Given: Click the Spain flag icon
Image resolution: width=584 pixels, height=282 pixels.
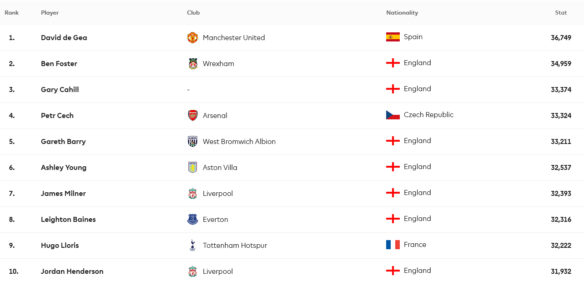Looking at the screenshot, I should [x=393, y=37].
